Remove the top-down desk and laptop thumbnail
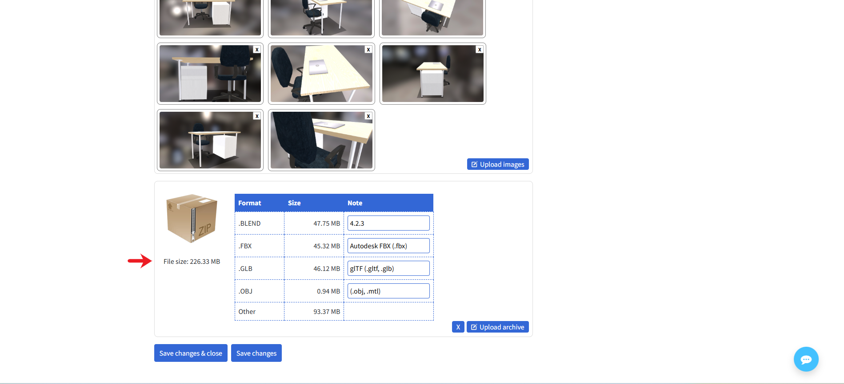 (368, 50)
